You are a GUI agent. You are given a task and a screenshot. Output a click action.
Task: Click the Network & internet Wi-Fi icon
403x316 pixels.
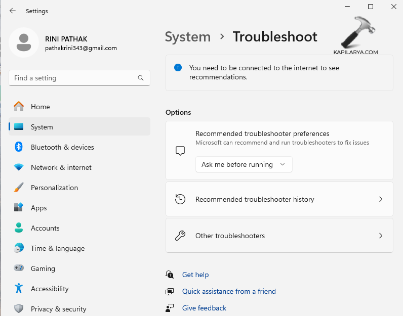tap(19, 167)
